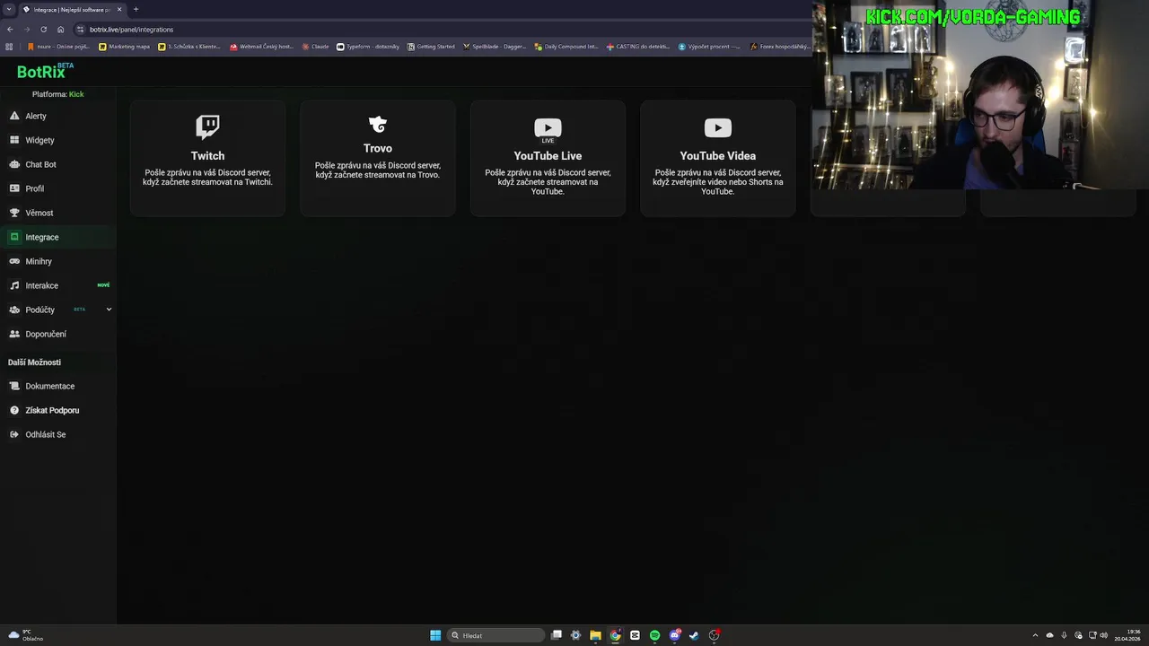Open Discord from the taskbar
This screenshot has width=1149, height=646.
[675, 635]
